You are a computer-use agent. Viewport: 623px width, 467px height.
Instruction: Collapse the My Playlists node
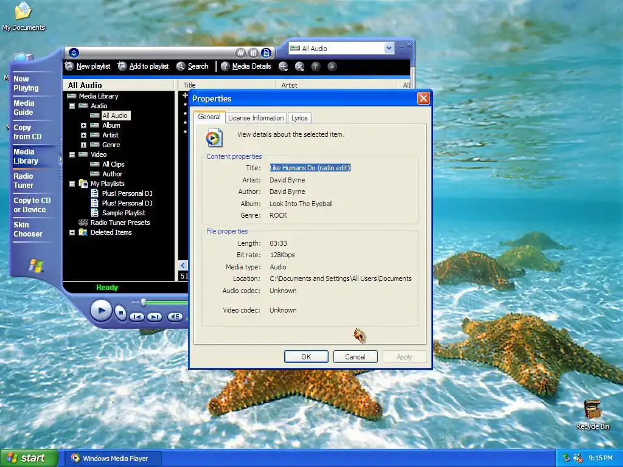pos(72,184)
